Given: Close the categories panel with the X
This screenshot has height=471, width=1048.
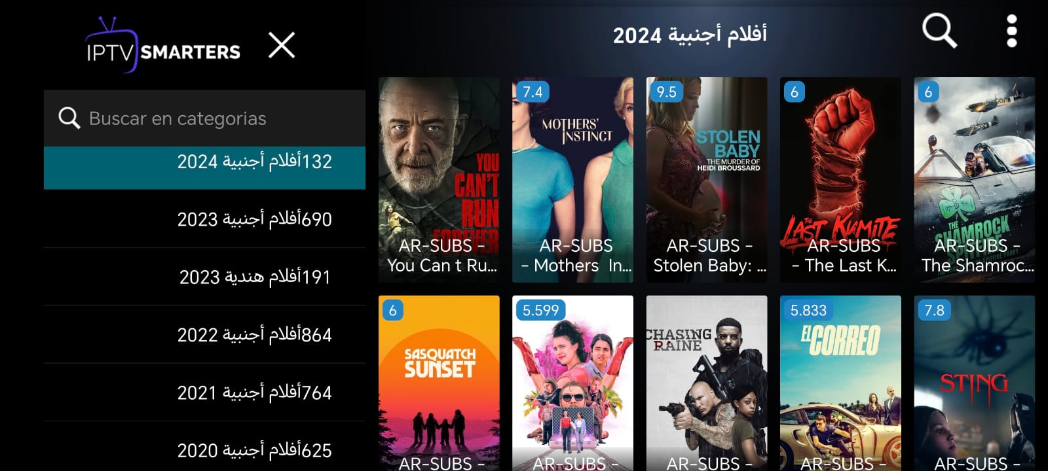Looking at the screenshot, I should 282,45.
